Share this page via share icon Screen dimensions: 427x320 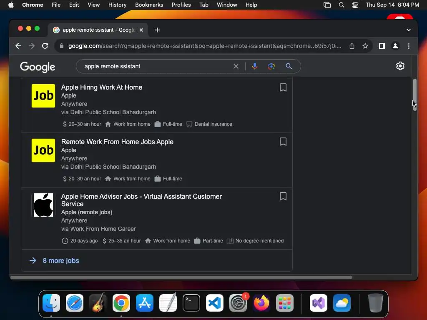352,46
